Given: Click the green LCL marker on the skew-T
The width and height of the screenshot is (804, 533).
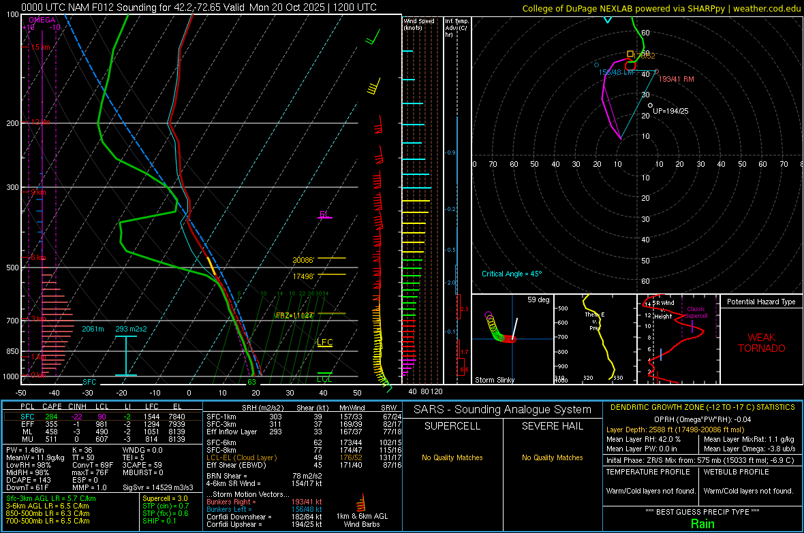Looking at the screenshot, I should pyautogui.click(x=324, y=379).
